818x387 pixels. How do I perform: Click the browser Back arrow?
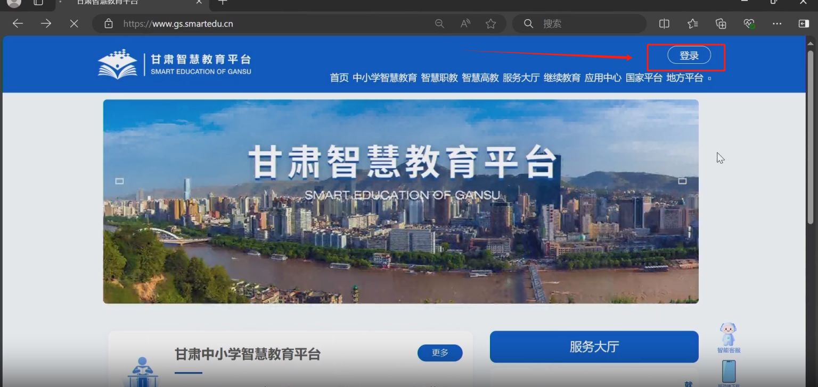18,23
